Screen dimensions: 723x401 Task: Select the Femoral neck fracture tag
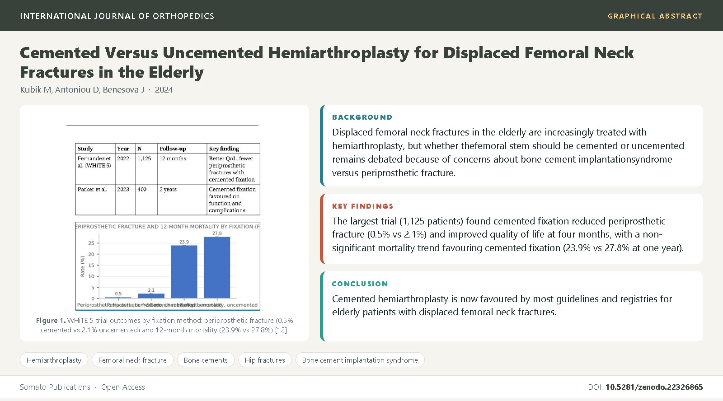132,360
